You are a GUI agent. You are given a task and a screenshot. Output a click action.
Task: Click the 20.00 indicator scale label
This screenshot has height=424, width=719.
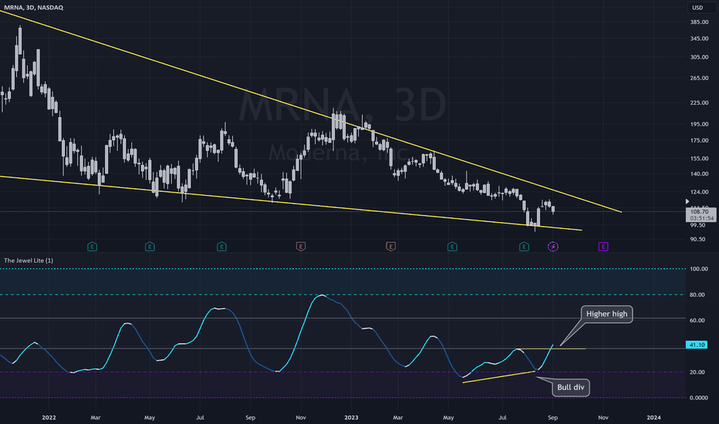tap(697, 372)
